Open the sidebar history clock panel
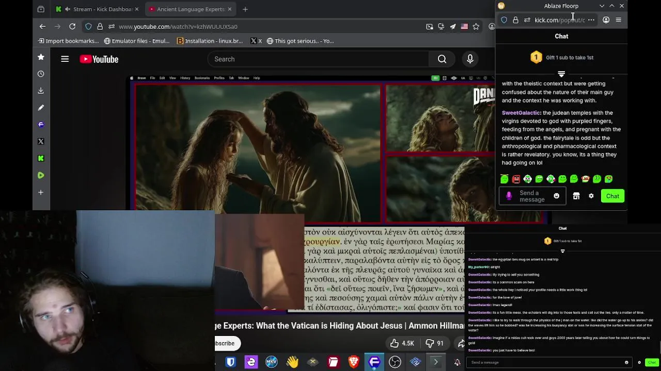The width and height of the screenshot is (661, 371). [41, 74]
